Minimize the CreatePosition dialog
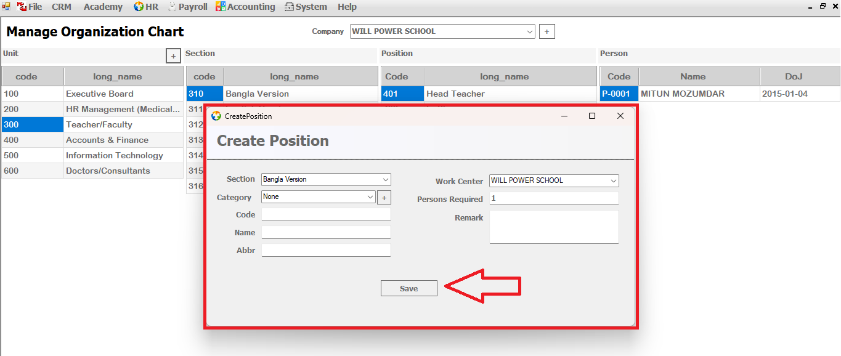 (564, 116)
